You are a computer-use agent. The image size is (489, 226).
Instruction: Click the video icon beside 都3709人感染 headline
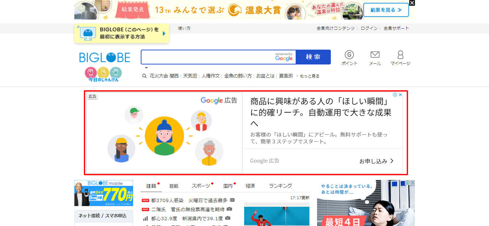(x=233, y=200)
